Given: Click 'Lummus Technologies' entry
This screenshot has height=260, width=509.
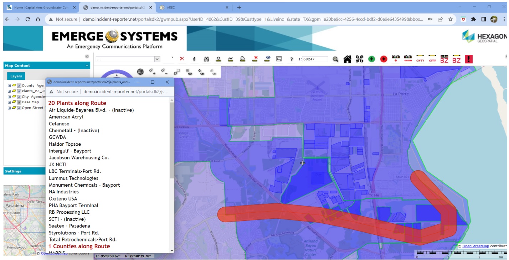Looking at the screenshot, I should click(x=73, y=178).
